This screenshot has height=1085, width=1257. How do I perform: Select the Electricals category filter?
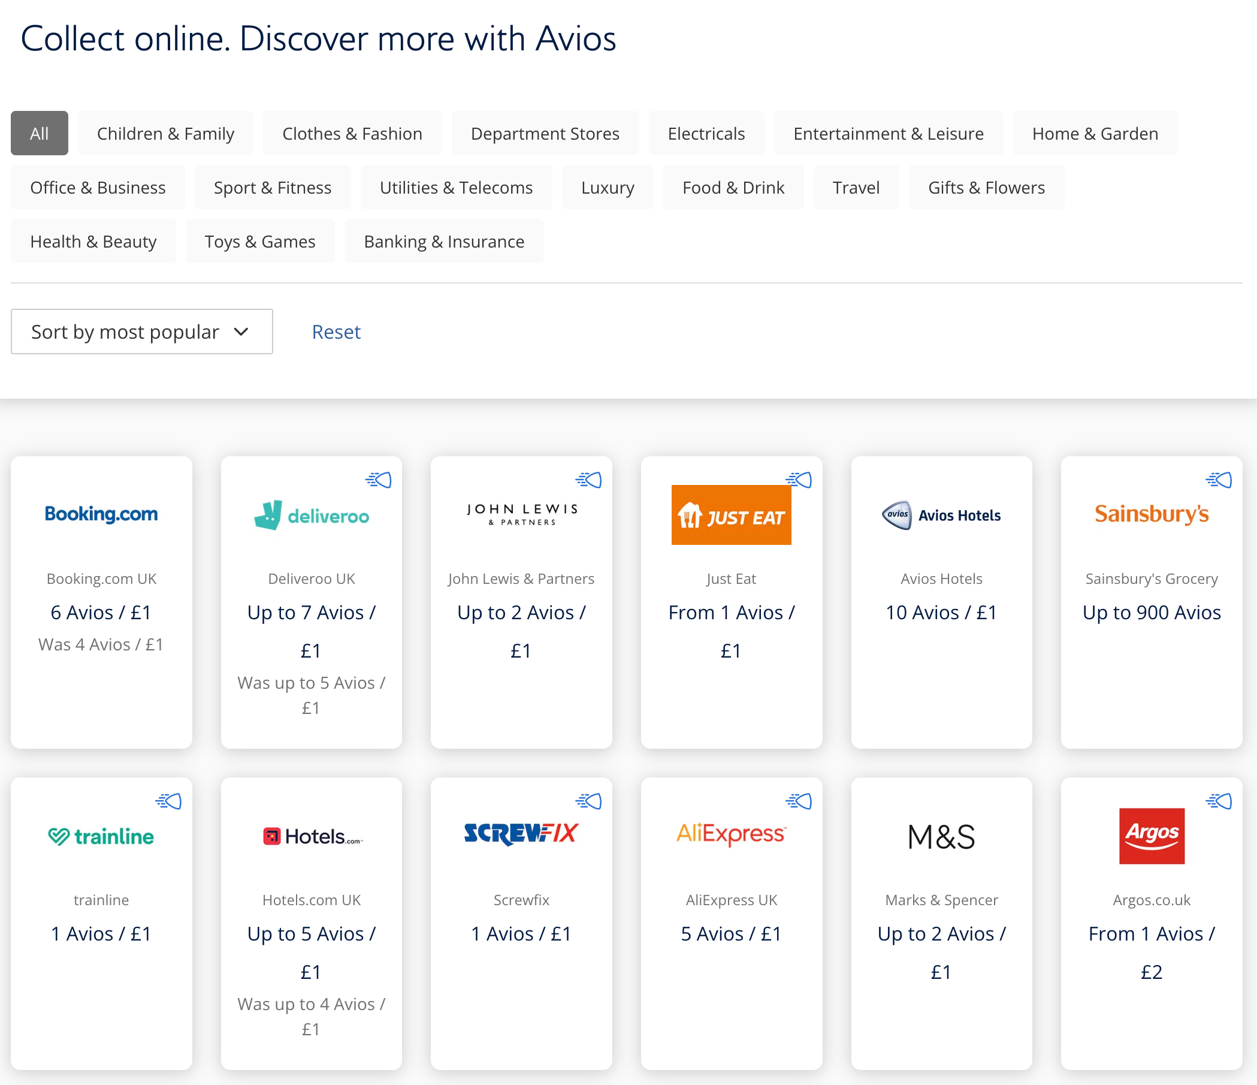(x=706, y=133)
